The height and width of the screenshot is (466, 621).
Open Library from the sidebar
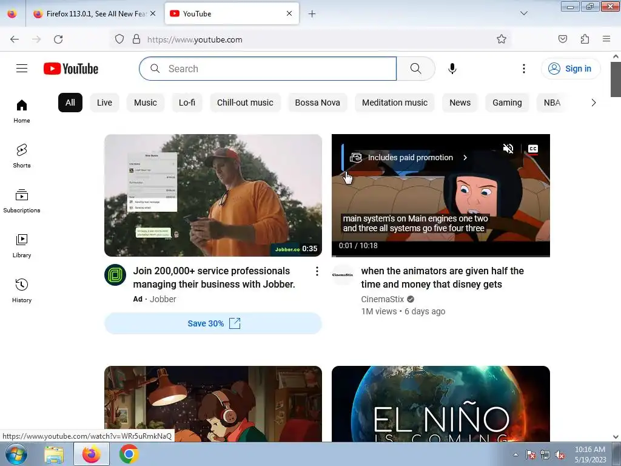pos(22,246)
